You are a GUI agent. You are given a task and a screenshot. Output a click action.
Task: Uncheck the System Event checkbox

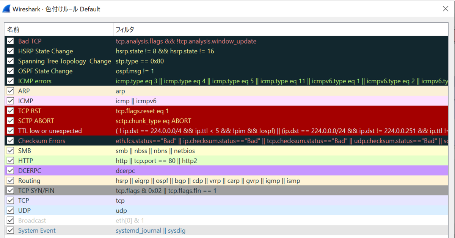click(10, 230)
